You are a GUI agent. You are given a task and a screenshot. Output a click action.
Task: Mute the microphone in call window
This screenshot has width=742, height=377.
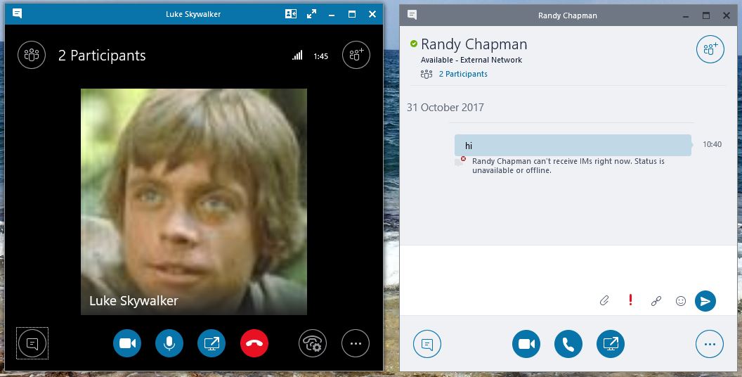[x=169, y=343]
